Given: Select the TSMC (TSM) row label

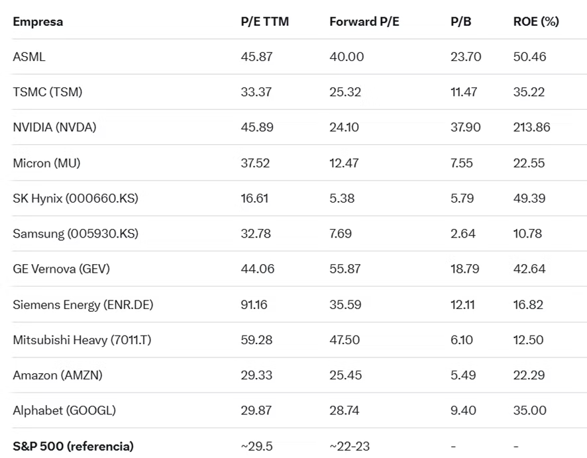Looking at the screenshot, I should tap(48, 92).
